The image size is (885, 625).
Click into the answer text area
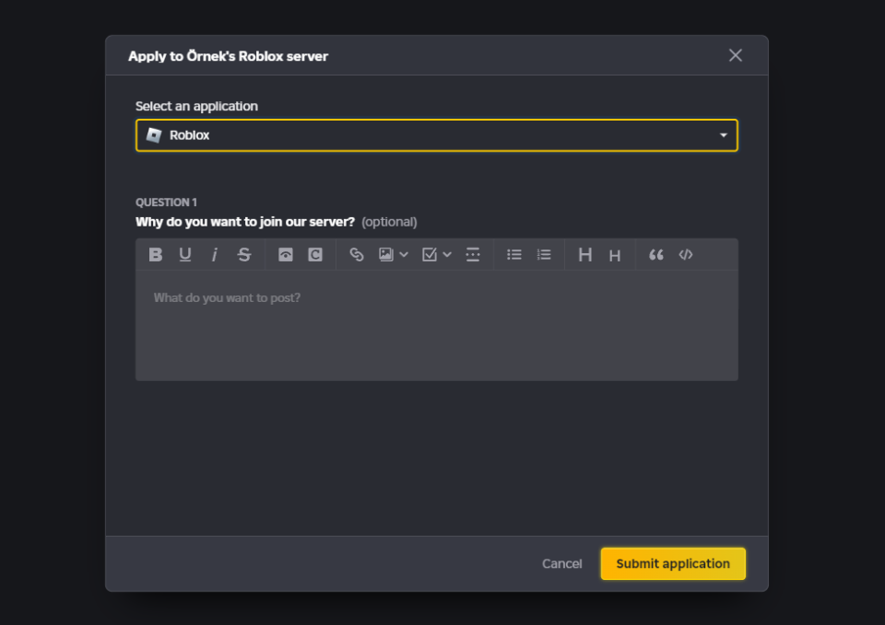tap(437, 326)
